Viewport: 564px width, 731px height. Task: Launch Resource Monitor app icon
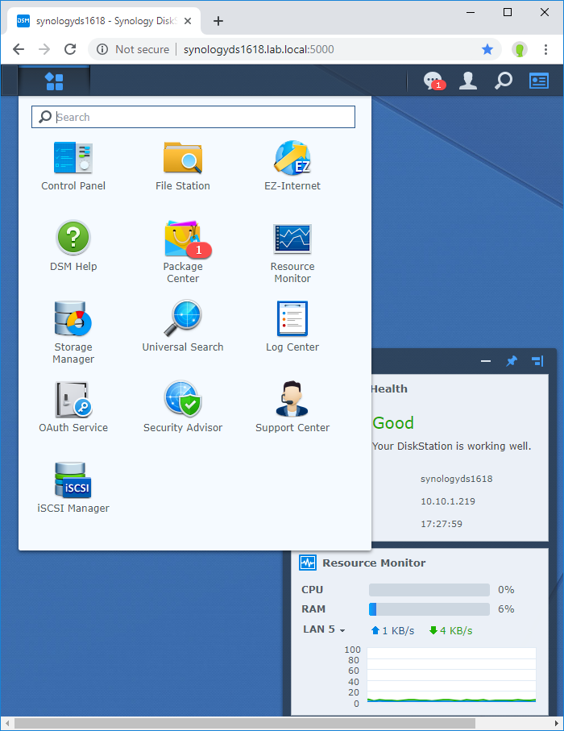pos(292,251)
